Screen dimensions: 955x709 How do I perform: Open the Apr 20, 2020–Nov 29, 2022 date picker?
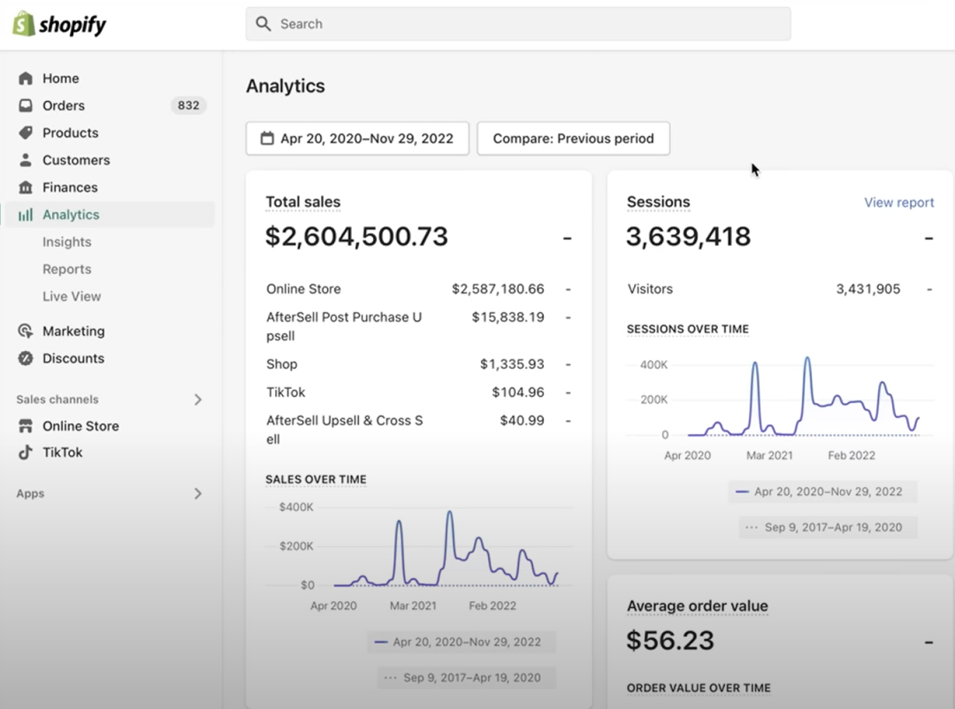[357, 139]
